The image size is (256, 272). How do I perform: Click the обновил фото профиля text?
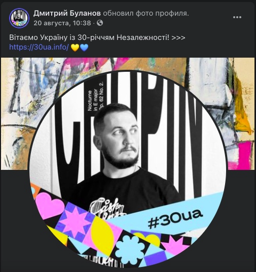[146, 13]
